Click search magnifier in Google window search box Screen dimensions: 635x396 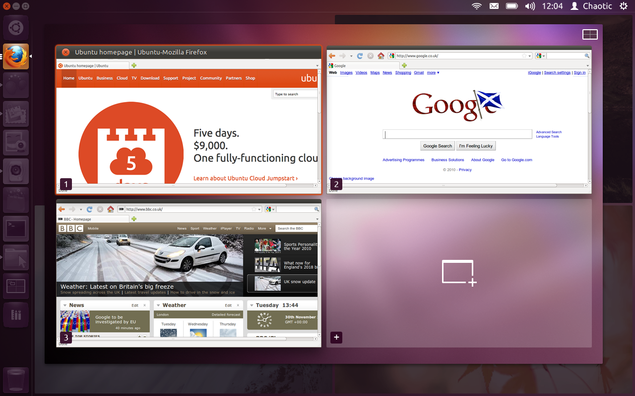pos(587,56)
